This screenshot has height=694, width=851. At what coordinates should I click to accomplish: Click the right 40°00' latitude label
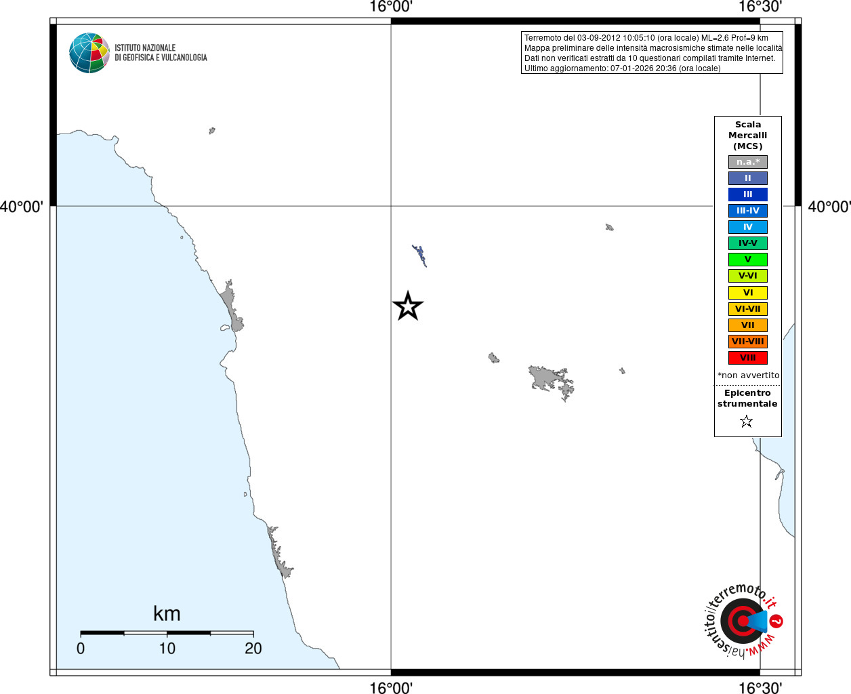(x=829, y=207)
